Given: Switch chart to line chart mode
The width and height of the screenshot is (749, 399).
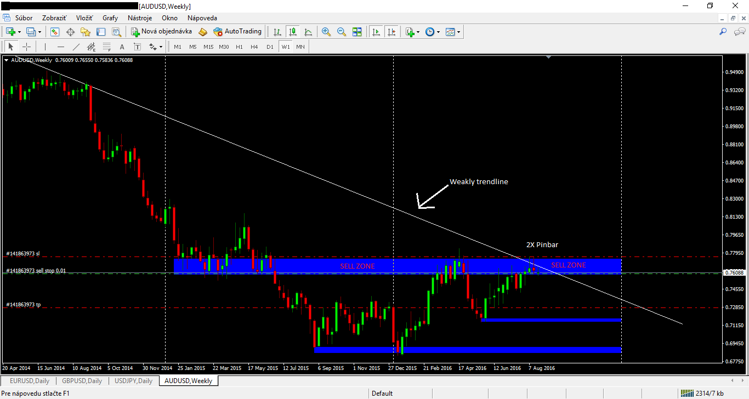Looking at the screenshot, I should (308, 32).
